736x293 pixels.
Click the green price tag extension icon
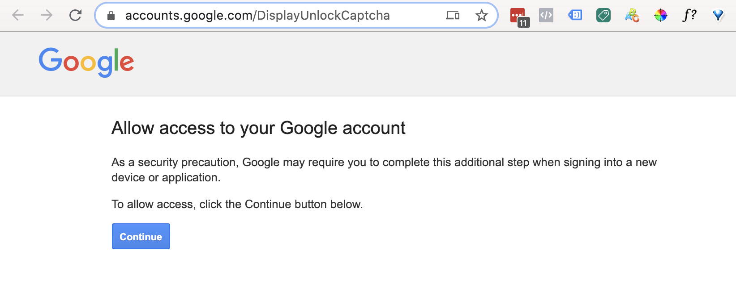click(x=603, y=16)
